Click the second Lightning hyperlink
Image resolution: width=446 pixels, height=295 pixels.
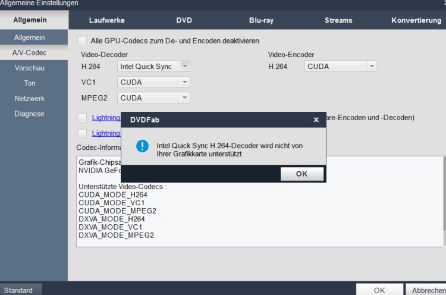tap(106, 133)
